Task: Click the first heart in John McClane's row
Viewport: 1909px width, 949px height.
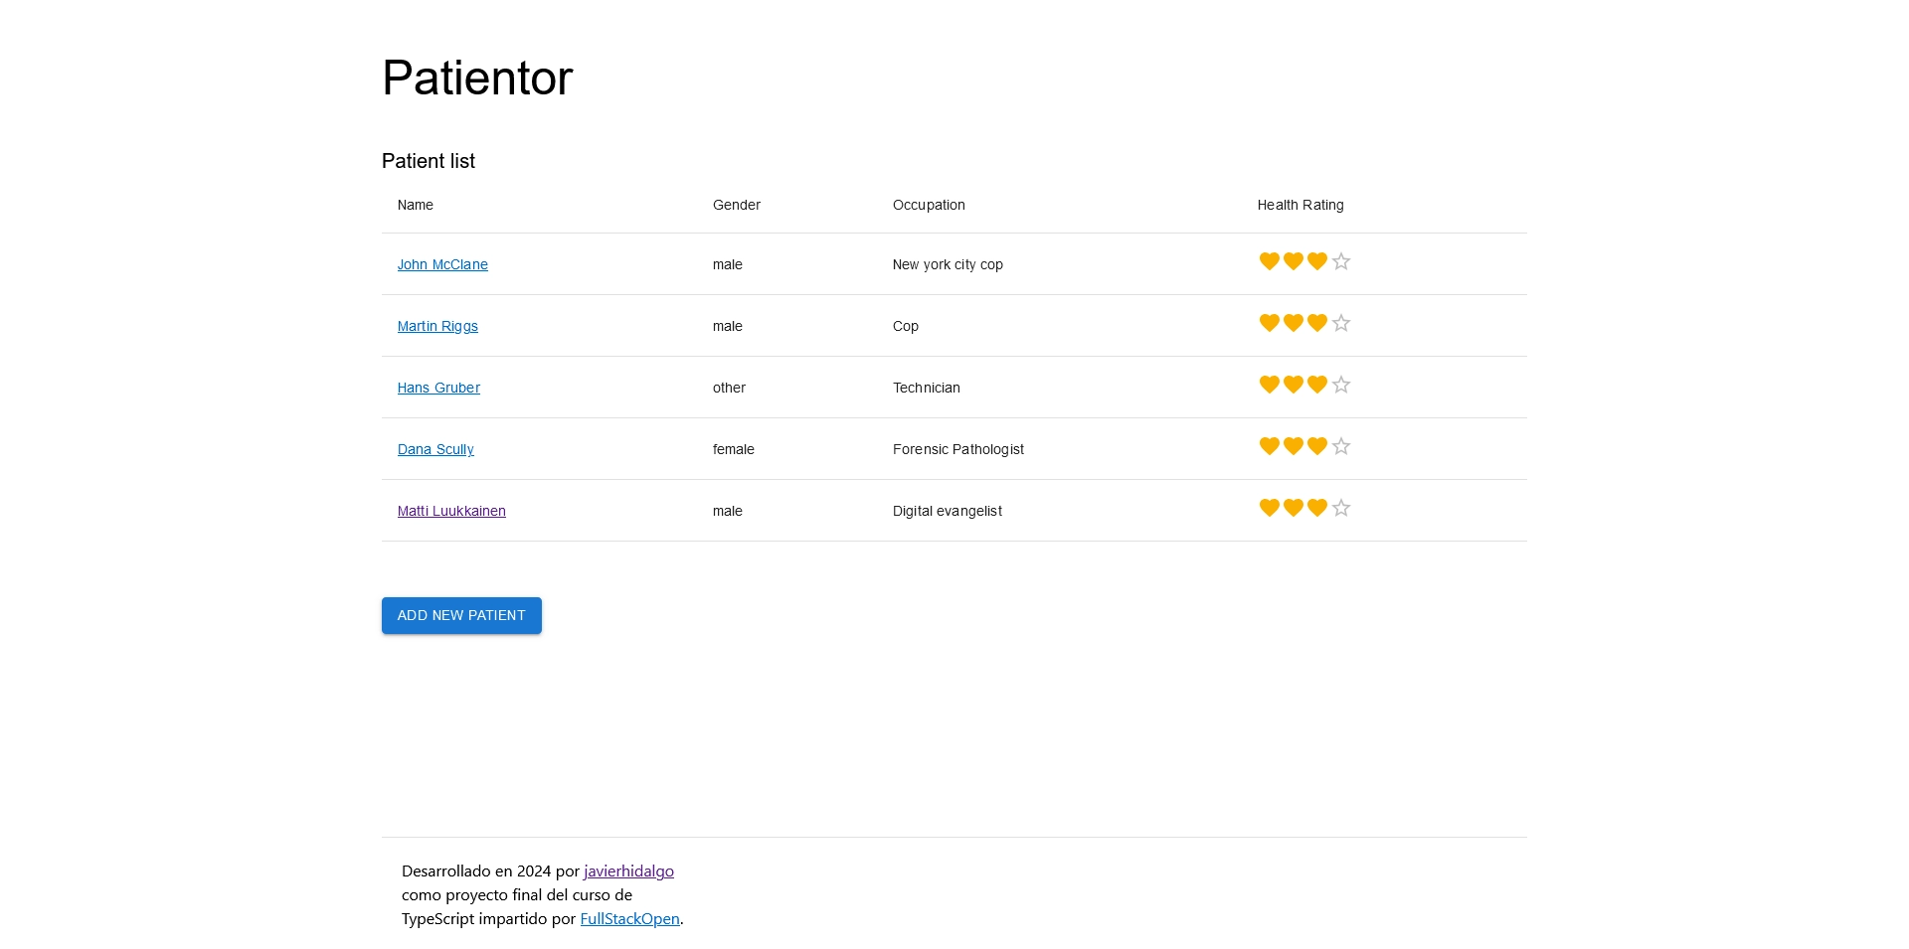Action: click(1270, 261)
